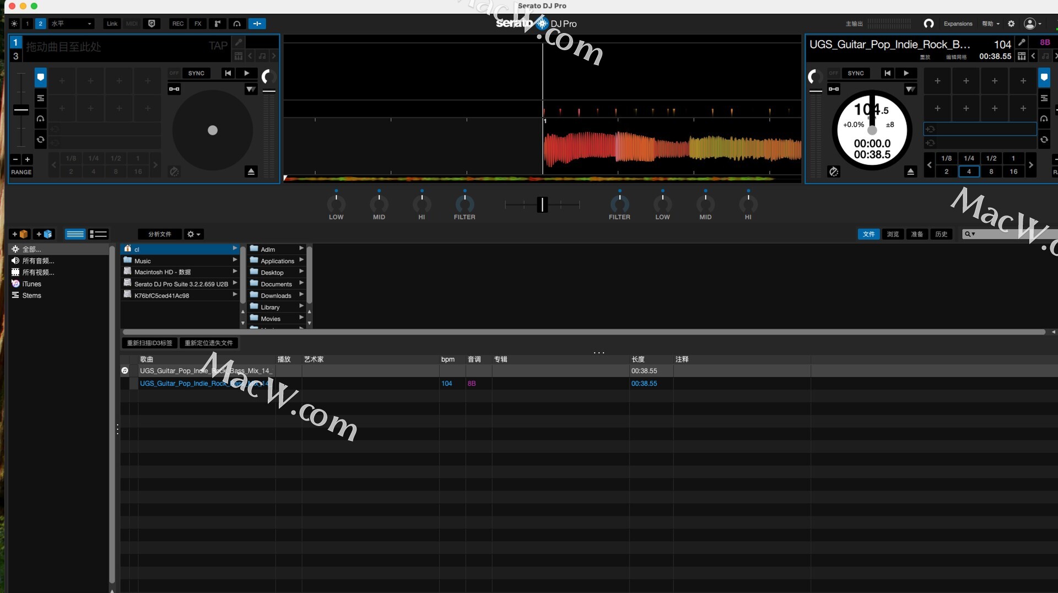Open the 水平 display mode dropdown

pyautogui.click(x=72, y=24)
